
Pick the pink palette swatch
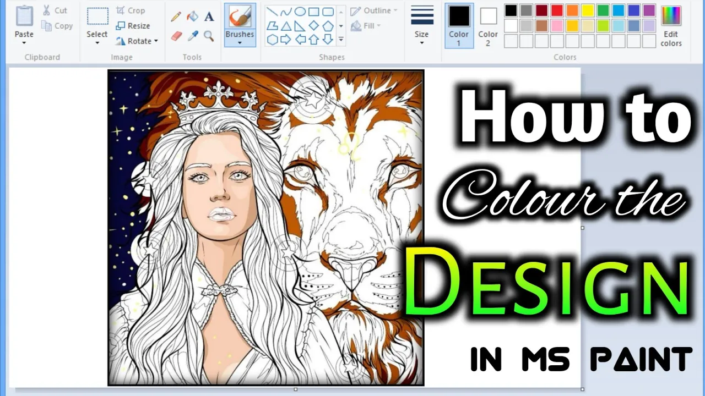(557, 25)
